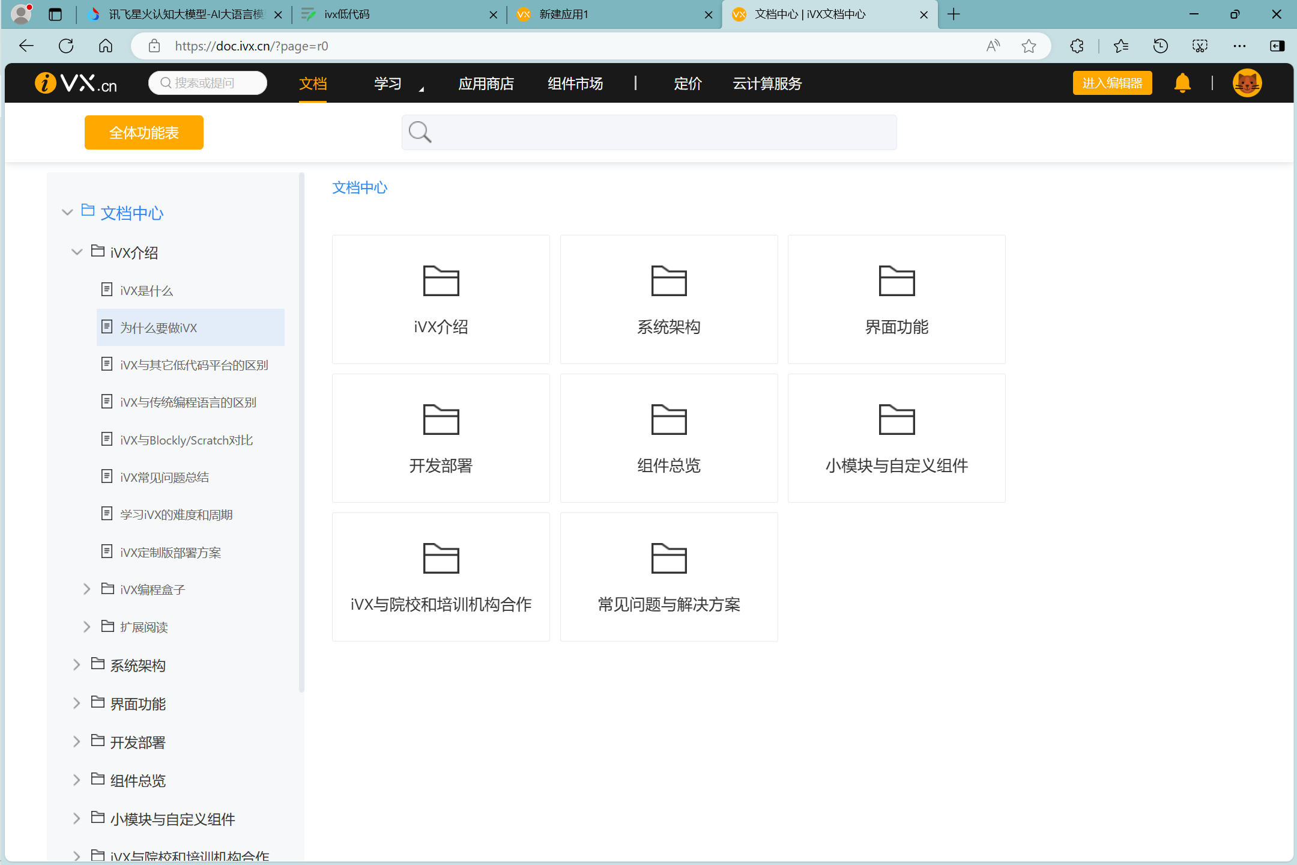Image resolution: width=1297 pixels, height=865 pixels.
Task: Expand the 系统架构 tree node
Action: (77, 664)
